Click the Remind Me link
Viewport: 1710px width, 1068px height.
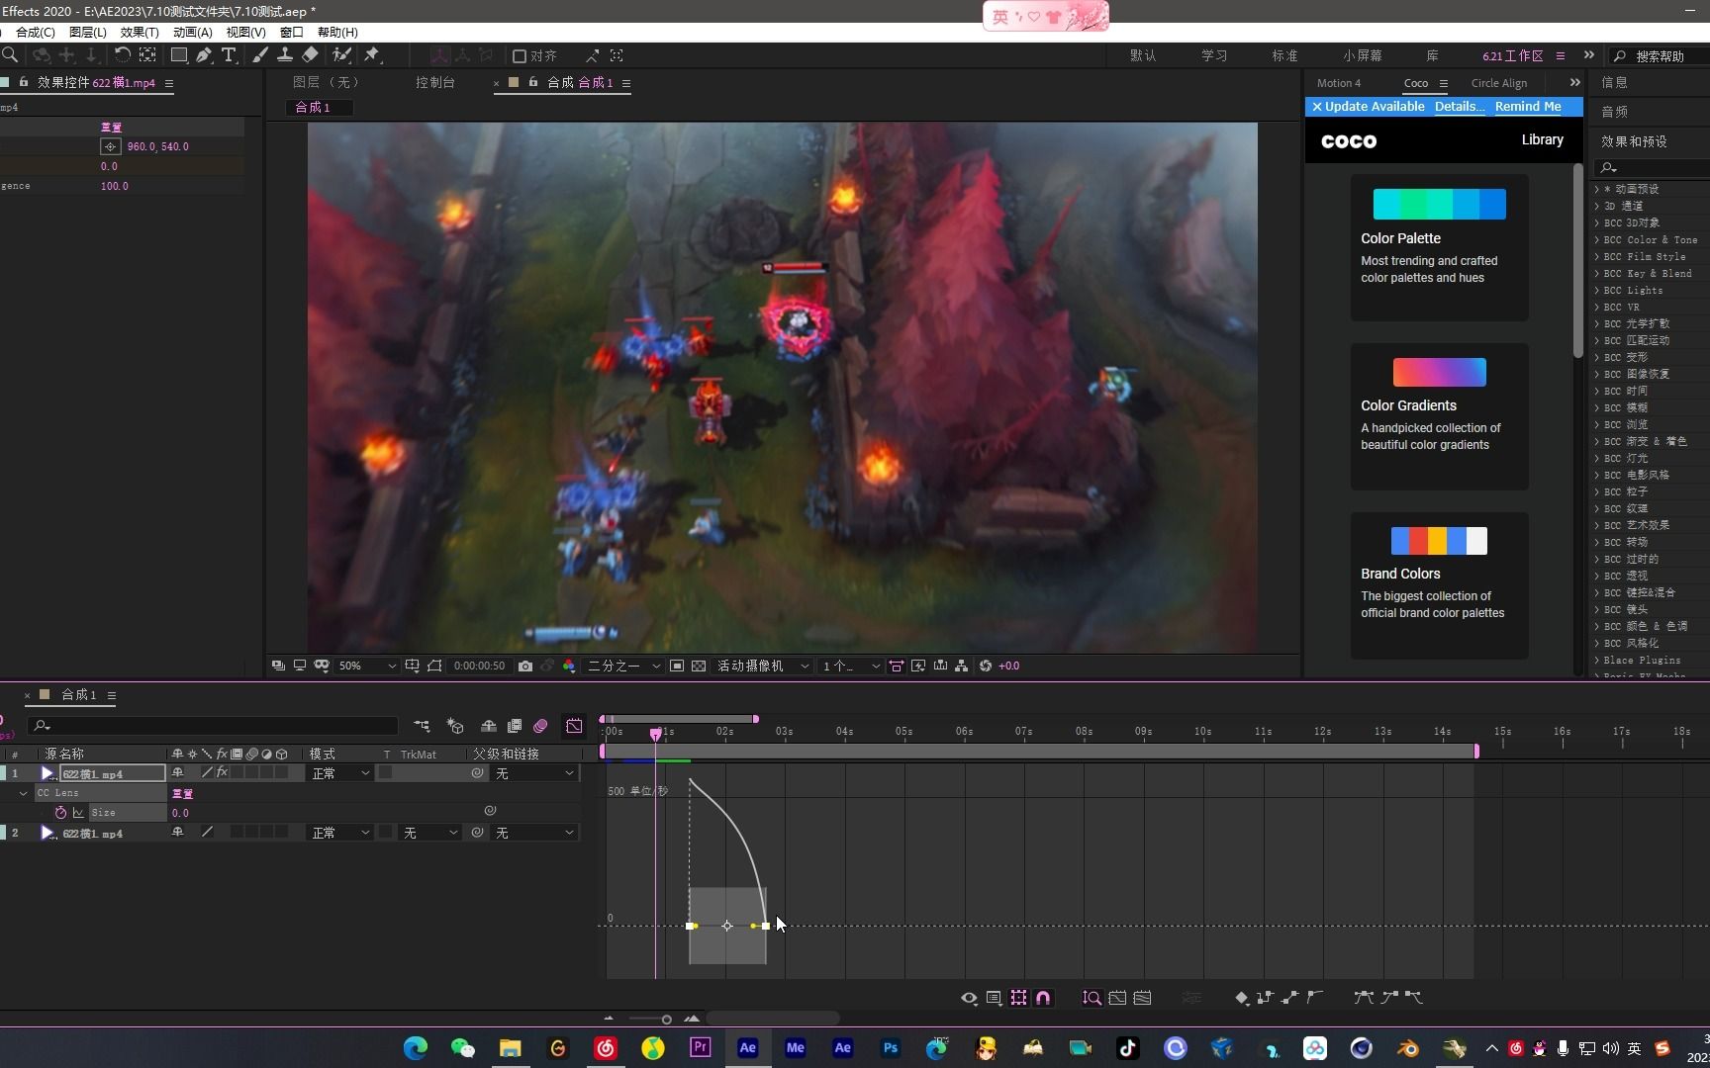coord(1527,107)
